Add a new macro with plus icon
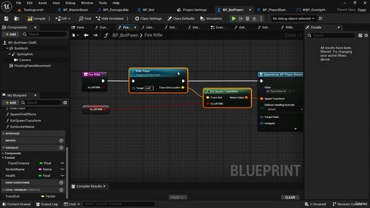The image size is (370, 208). tap(61, 140)
